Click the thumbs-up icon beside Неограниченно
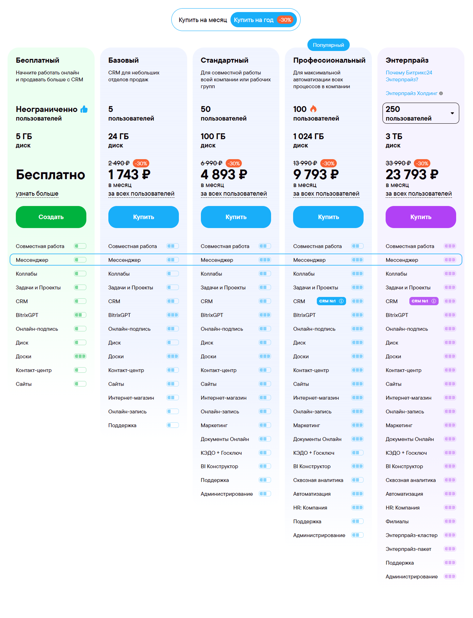 (x=84, y=109)
